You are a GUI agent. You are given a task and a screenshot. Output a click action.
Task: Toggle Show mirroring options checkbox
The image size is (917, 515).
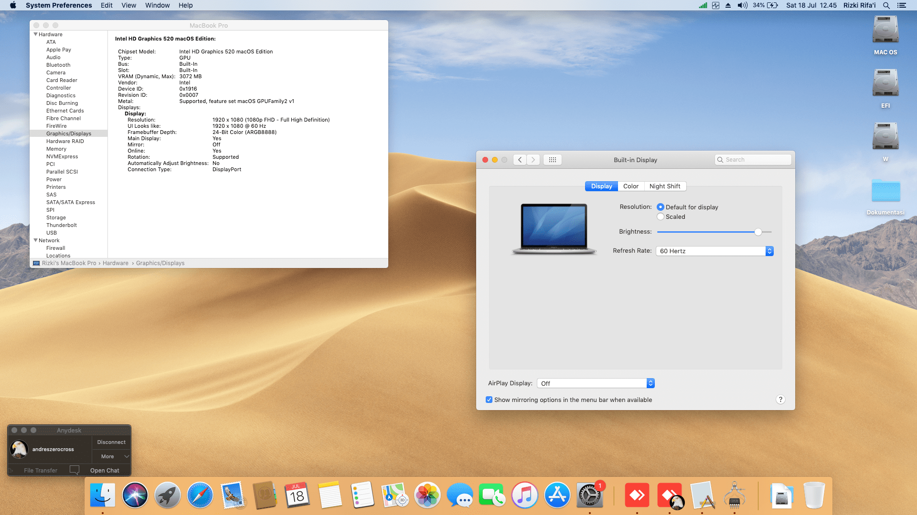[x=489, y=400]
